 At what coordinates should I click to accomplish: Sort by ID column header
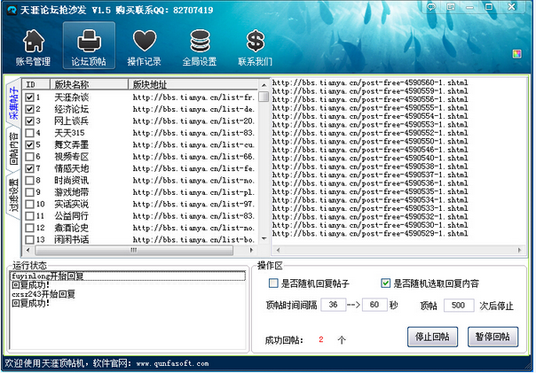[x=36, y=84]
